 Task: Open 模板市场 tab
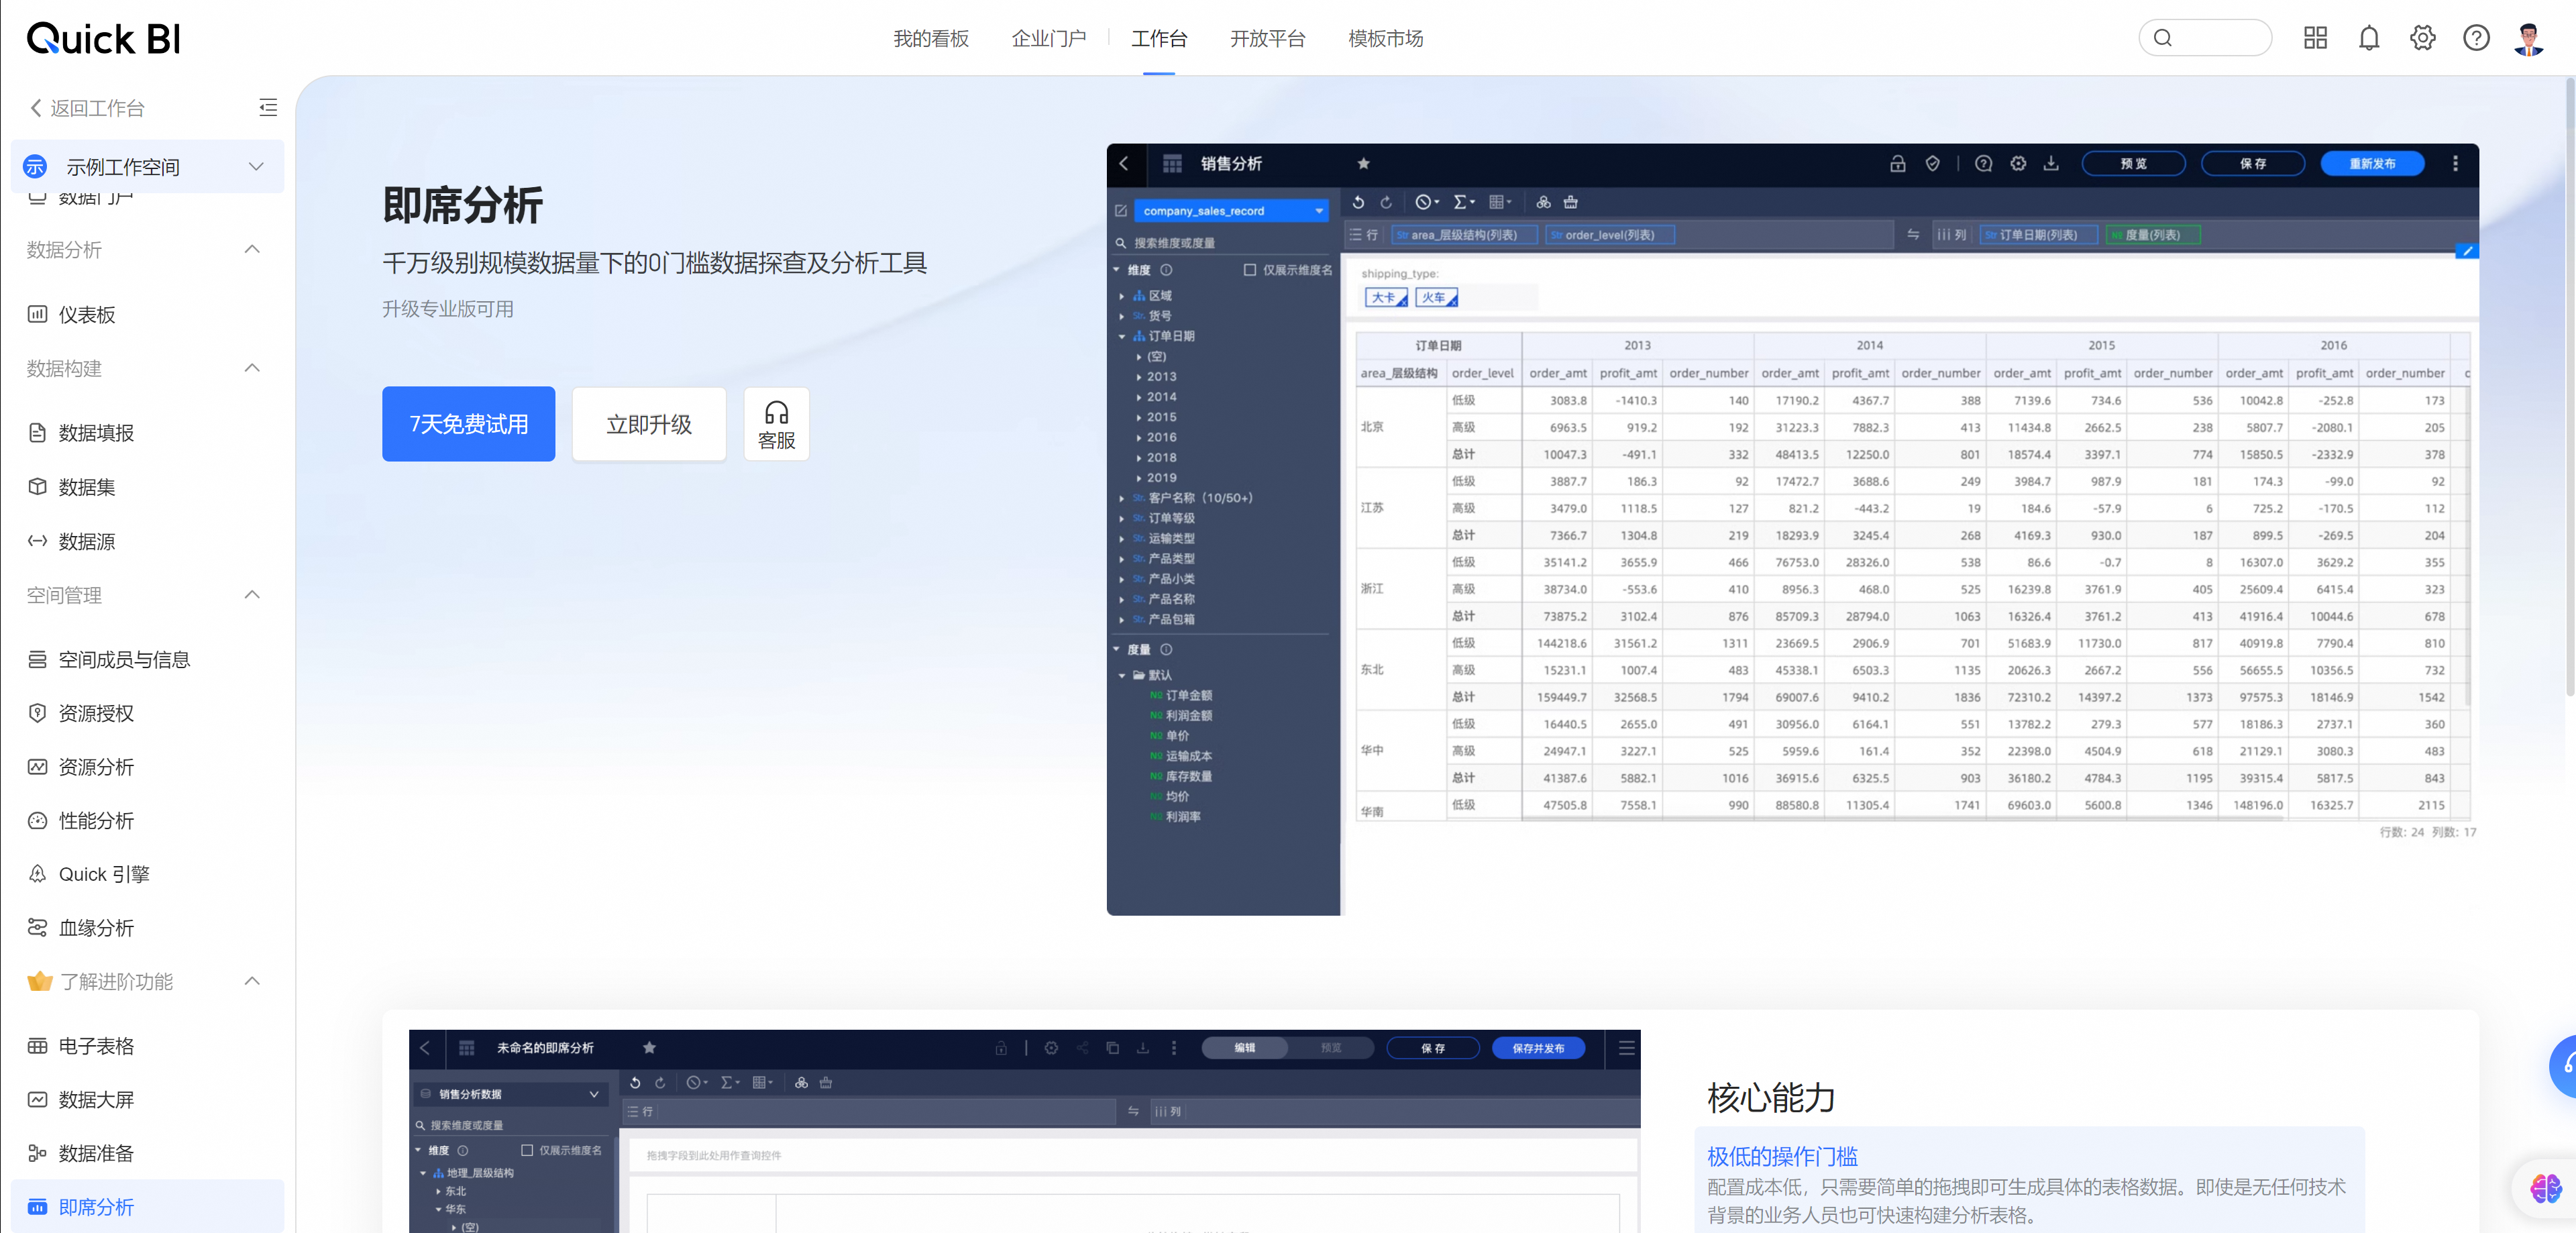coord(1385,38)
